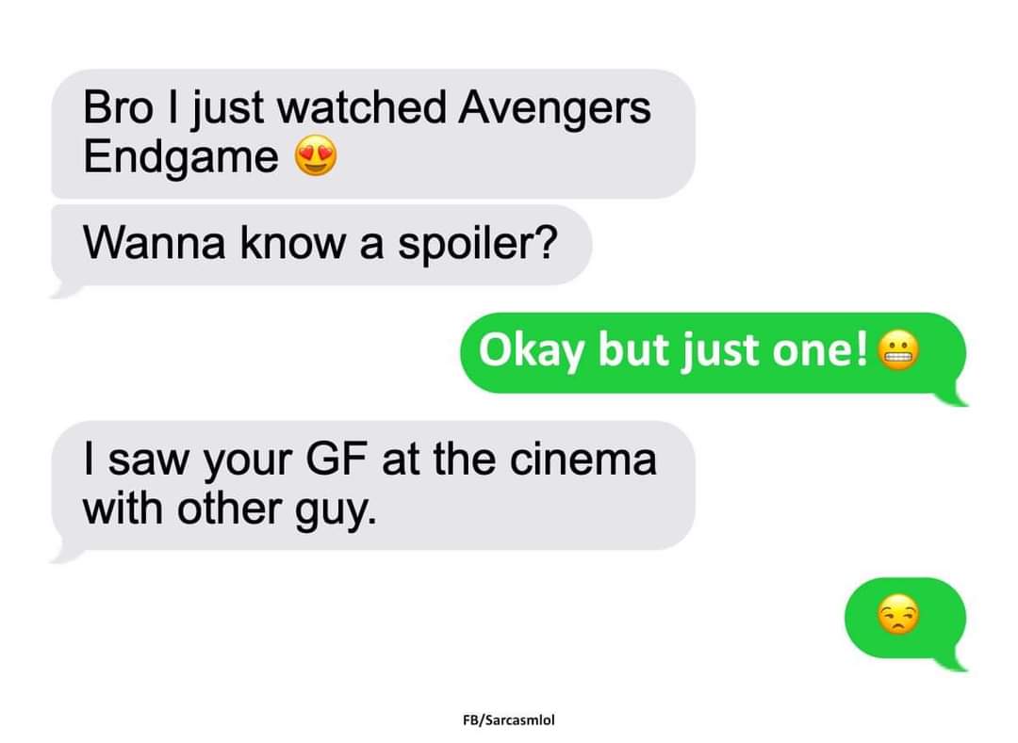Click the tail of the green 'Okay' bubble
Screen dimensions: 1018x743
coord(954,396)
